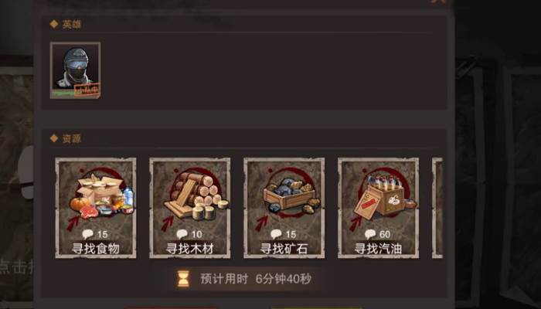The width and height of the screenshot is (541, 309).
Task: Tap the speech bubble cost 15 on ore card
Action: click(284, 235)
